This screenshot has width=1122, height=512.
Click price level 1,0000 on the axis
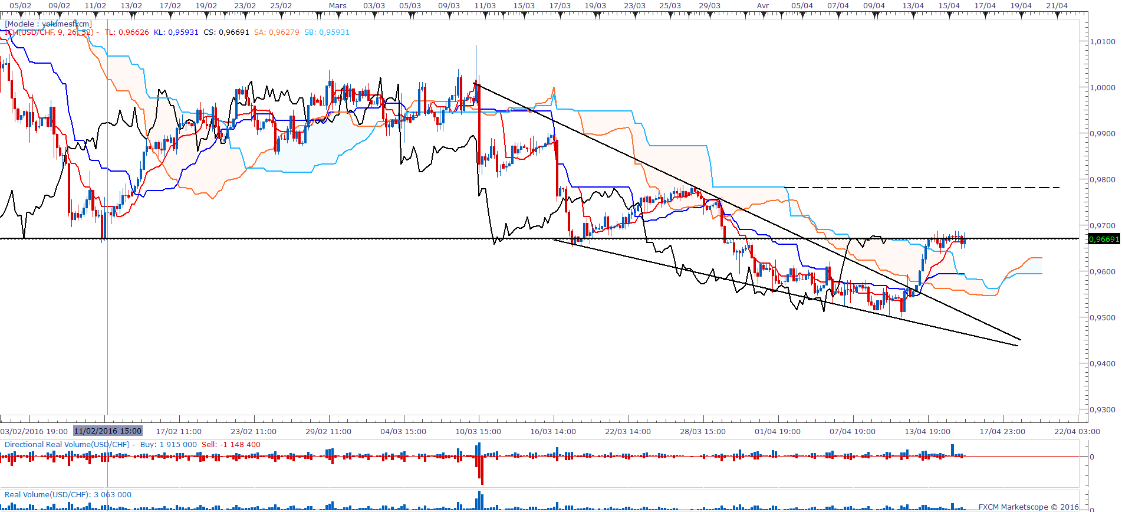pos(1103,88)
